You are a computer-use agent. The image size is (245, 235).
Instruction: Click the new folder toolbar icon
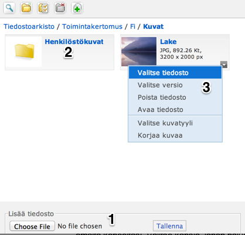coord(26,8)
